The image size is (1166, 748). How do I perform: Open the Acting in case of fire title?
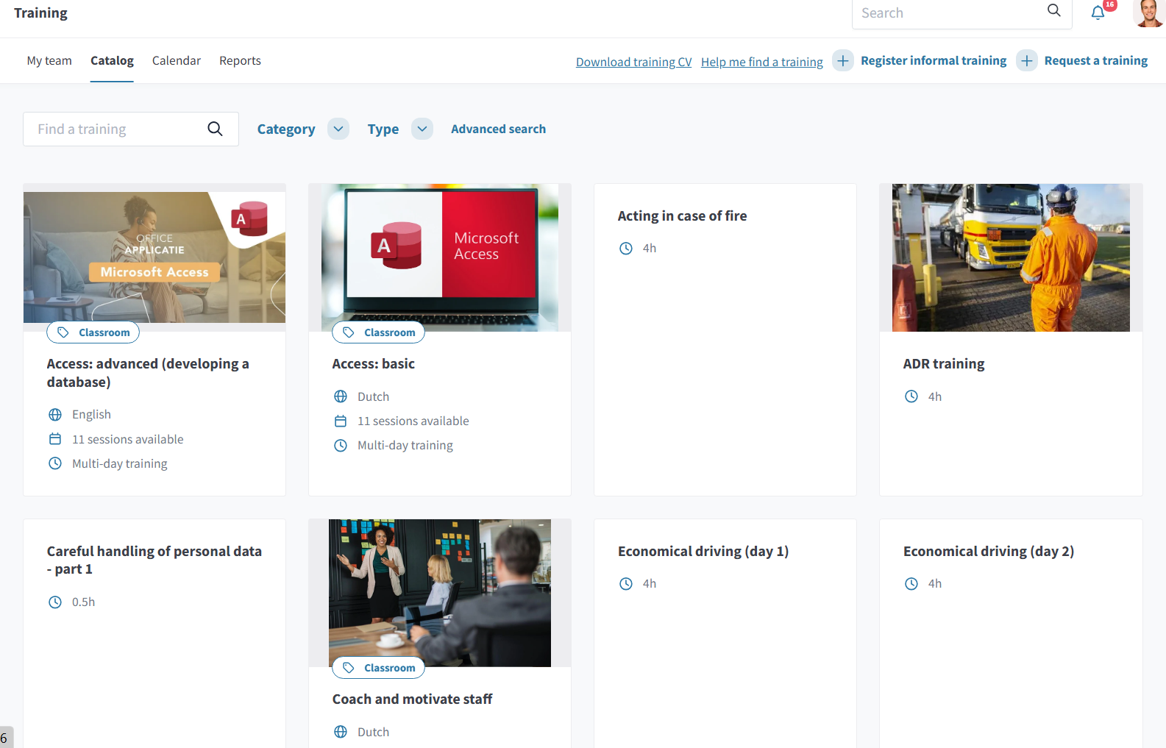682,216
